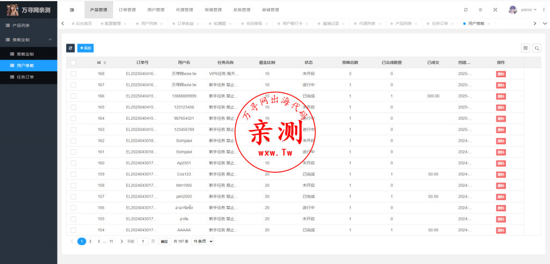Click the blue 添加 button
The width and height of the screenshot is (550, 264).
[x=85, y=48]
